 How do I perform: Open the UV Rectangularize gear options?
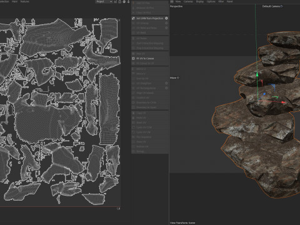tap(166, 88)
